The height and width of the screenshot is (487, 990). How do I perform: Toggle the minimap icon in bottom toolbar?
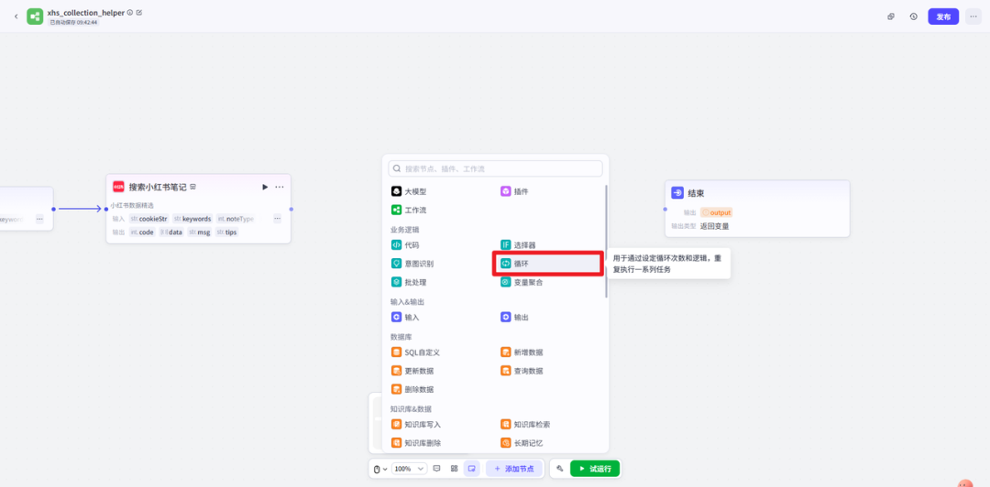(471, 469)
